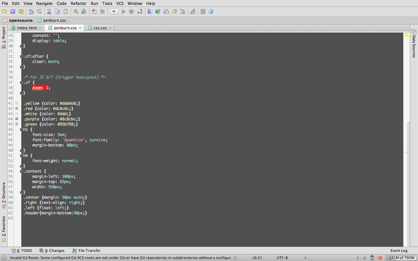
Task: Open the Event Log
Action: point(399,251)
